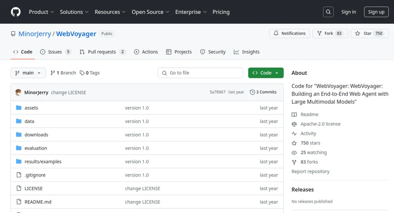The image size is (394, 213).
Task: Expand the Product menu
Action: pyautogui.click(x=41, y=12)
